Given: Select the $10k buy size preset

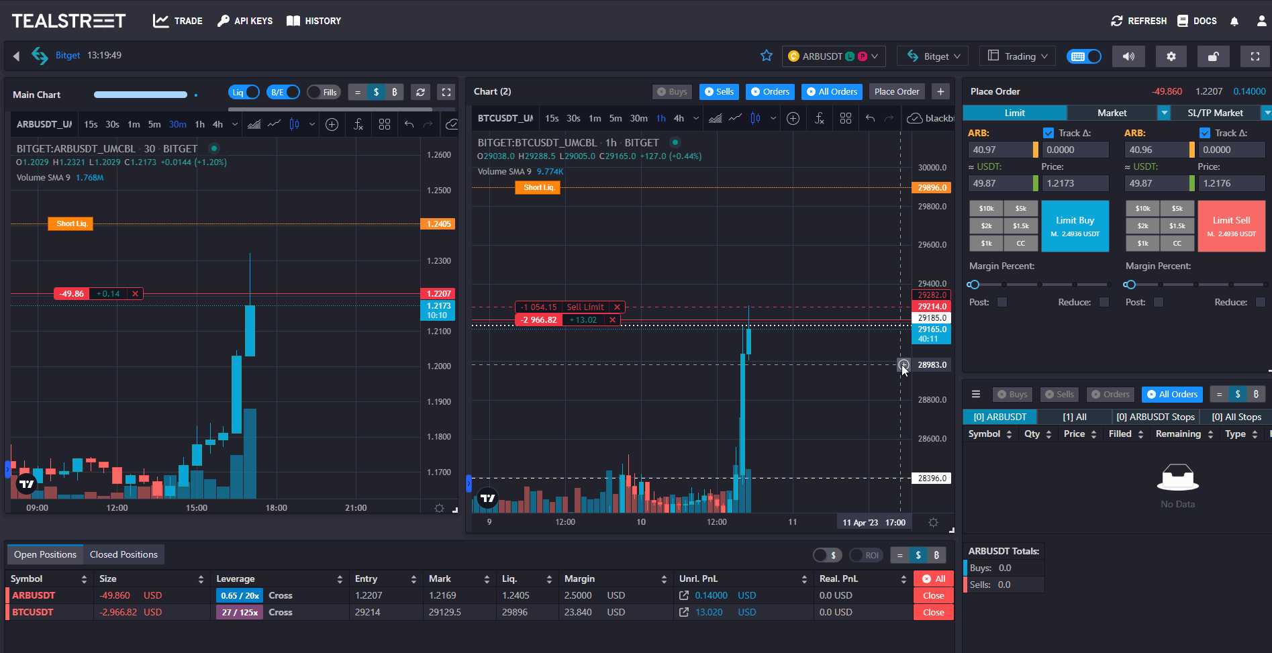Looking at the screenshot, I should (986, 209).
